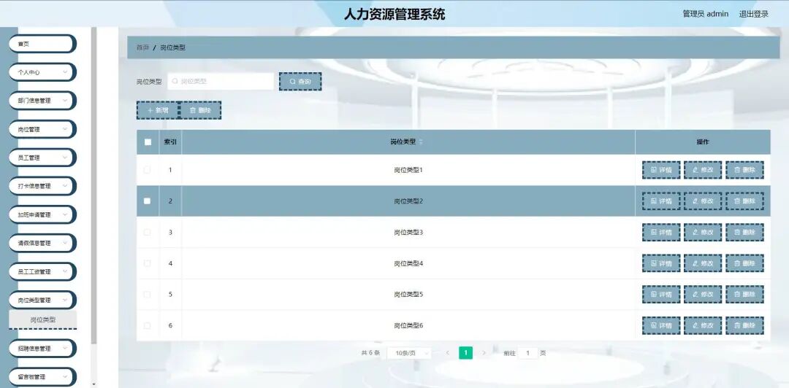This screenshot has height=388, width=789.
Task: Click 删除 for 岗位类型3
Action: pos(744,232)
